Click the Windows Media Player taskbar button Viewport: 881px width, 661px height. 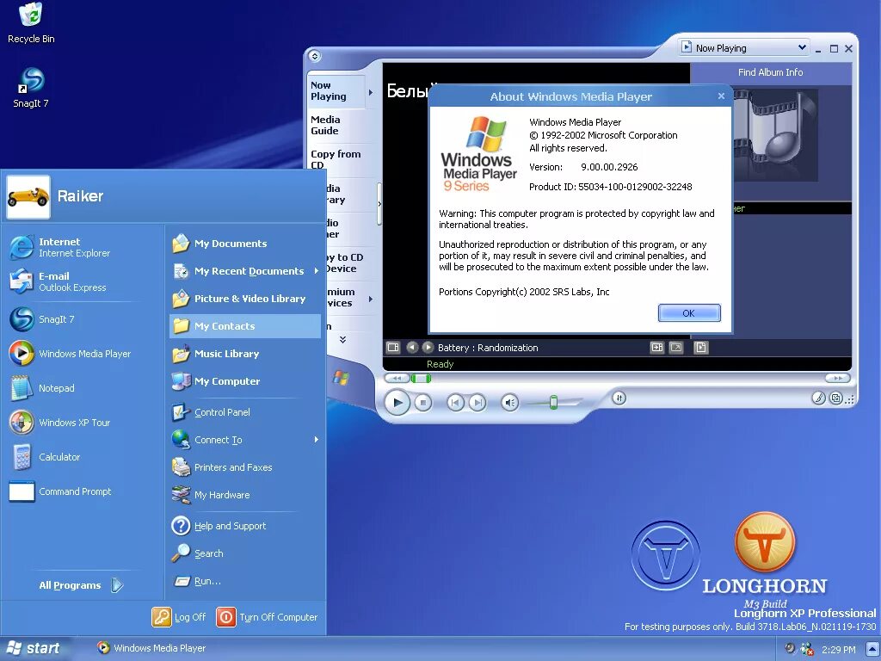(151, 647)
